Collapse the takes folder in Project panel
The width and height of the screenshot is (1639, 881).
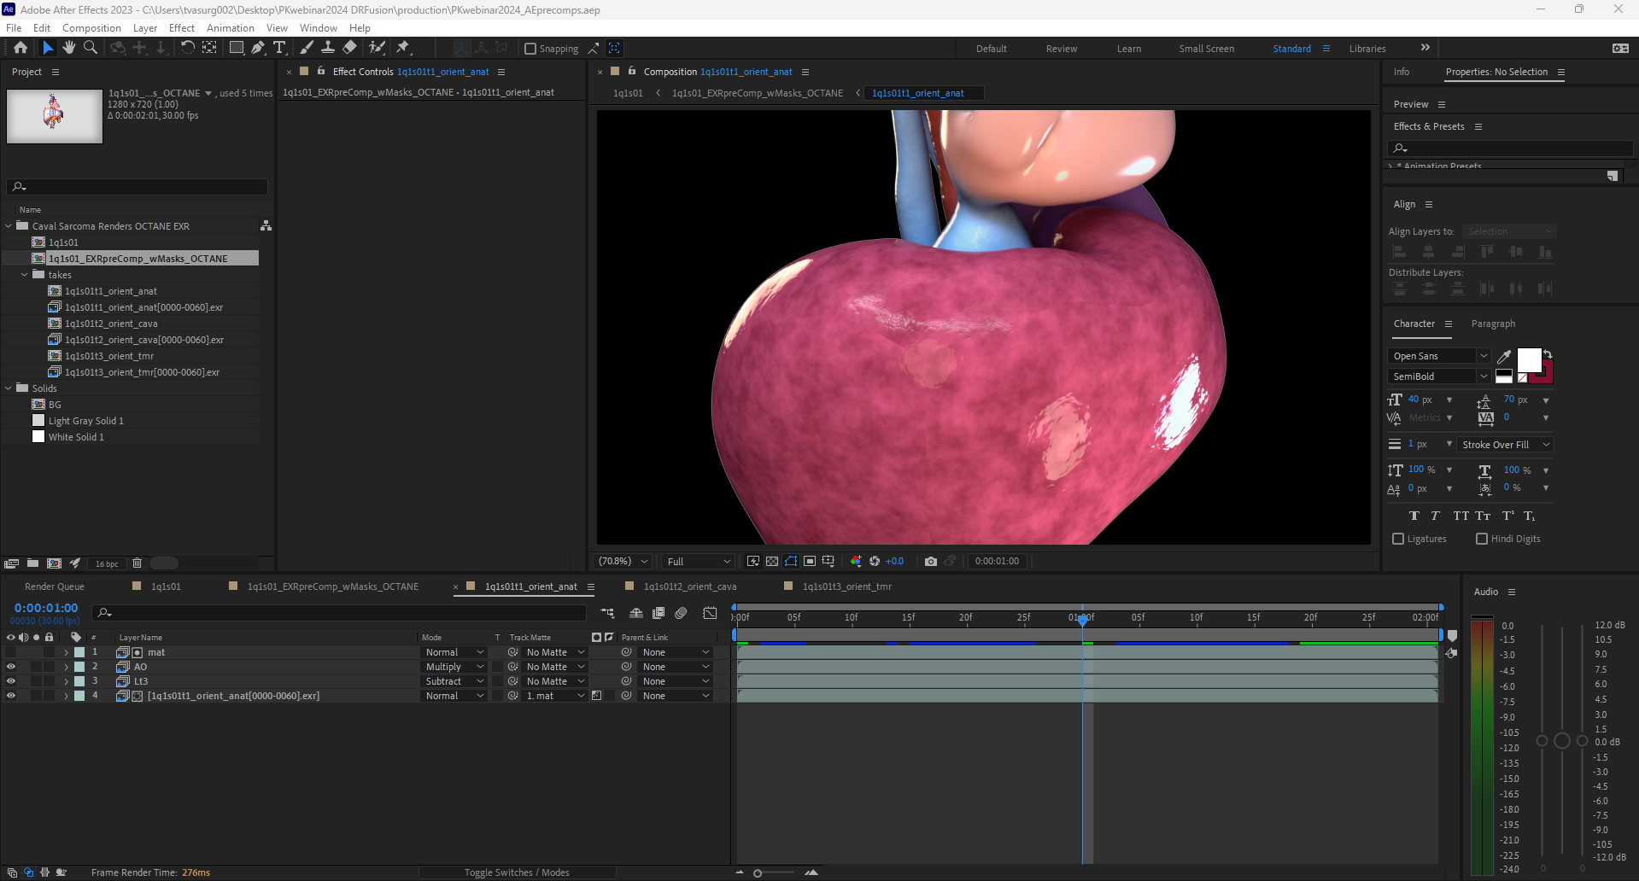point(25,275)
